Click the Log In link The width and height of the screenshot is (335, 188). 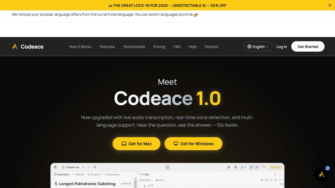(x=282, y=46)
